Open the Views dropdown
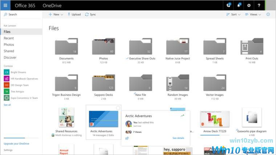This screenshot has width=276, height=155. coord(253,14)
